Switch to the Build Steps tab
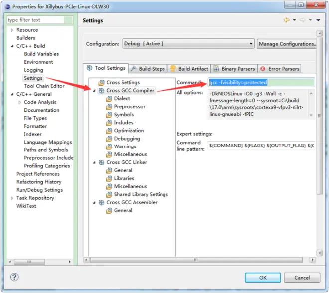Screen dimensions: 329x293 point(148,69)
